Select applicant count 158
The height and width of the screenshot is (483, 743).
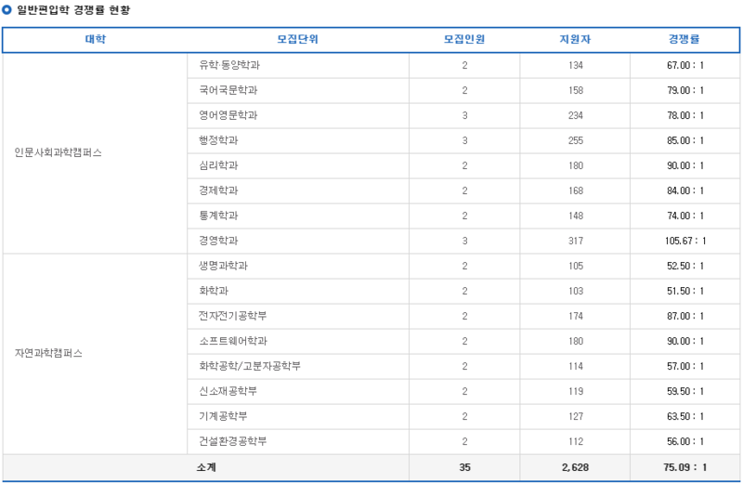(576, 90)
